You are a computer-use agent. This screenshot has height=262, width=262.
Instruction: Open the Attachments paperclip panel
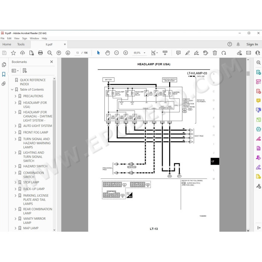coord(4,83)
